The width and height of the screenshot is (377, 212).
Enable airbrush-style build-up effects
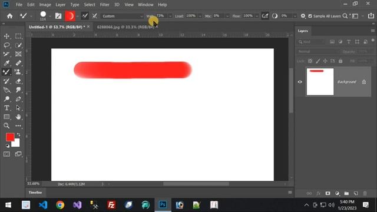[x=265, y=16]
